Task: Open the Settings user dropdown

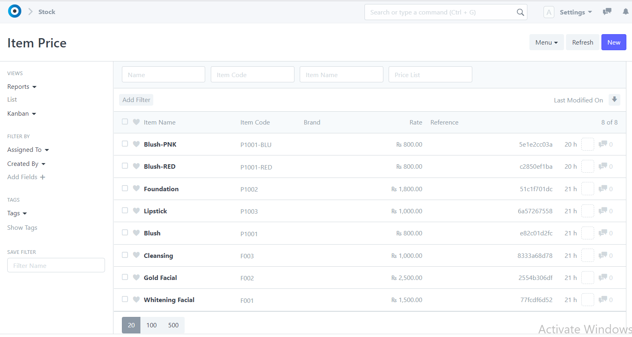Action: 575,12
